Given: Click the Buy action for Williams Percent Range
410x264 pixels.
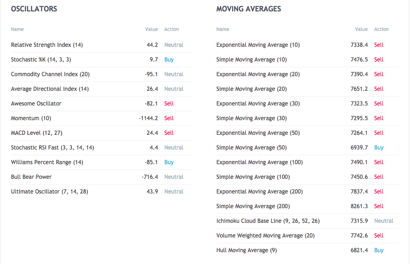Looking at the screenshot, I should click(x=169, y=162).
